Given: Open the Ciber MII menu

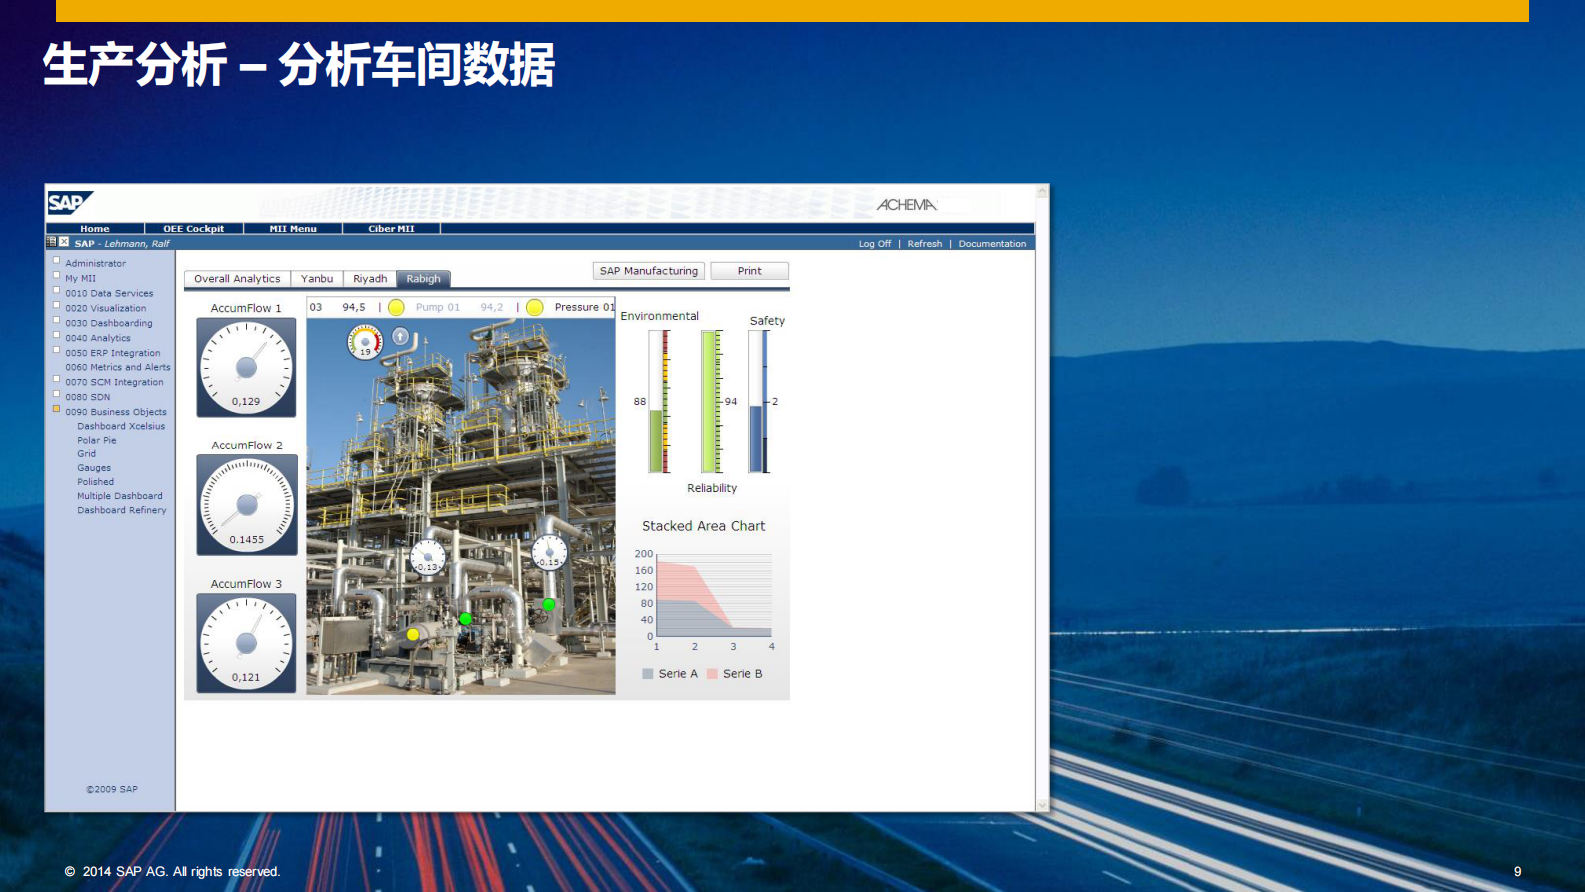Looking at the screenshot, I should [392, 229].
